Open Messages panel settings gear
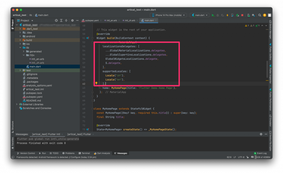 click(x=261, y=134)
